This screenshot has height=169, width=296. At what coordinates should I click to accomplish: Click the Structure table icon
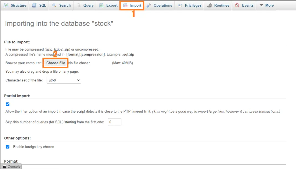pyautogui.click(x=6, y=5)
